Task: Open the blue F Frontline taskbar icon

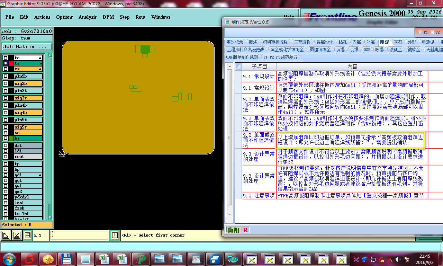Action: pyautogui.click(x=215, y=259)
